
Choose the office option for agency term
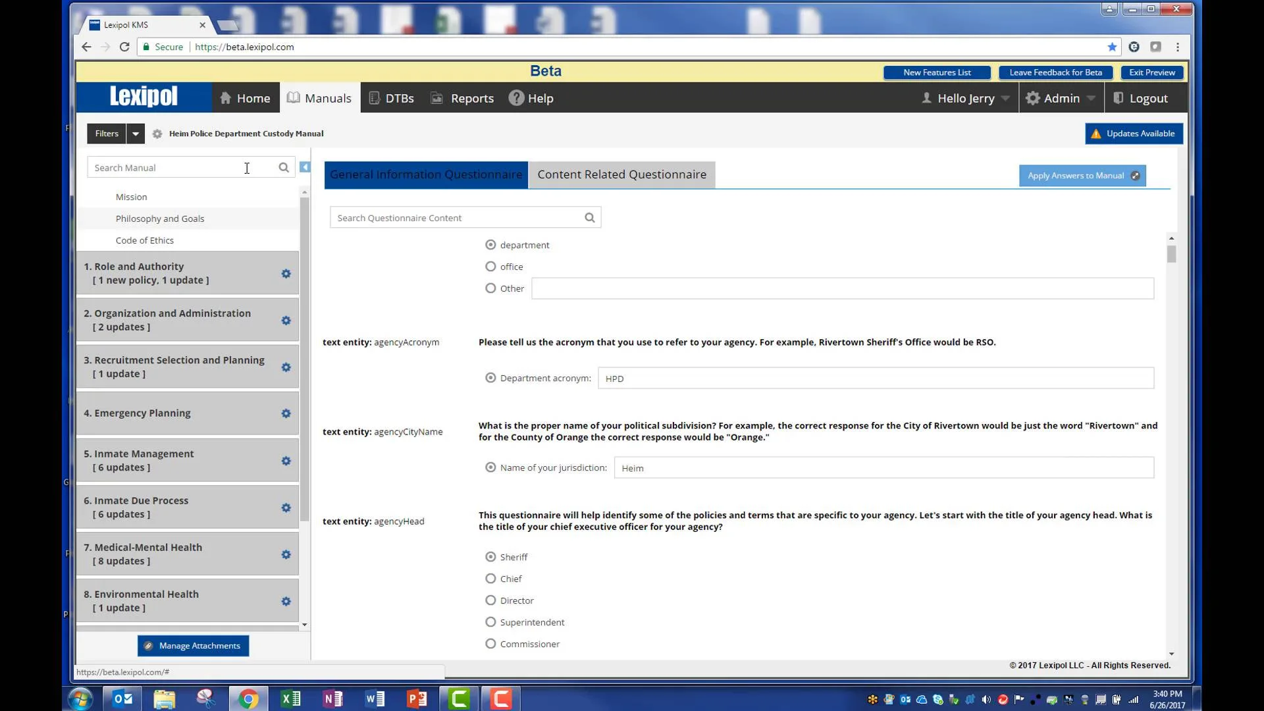tap(490, 266)
